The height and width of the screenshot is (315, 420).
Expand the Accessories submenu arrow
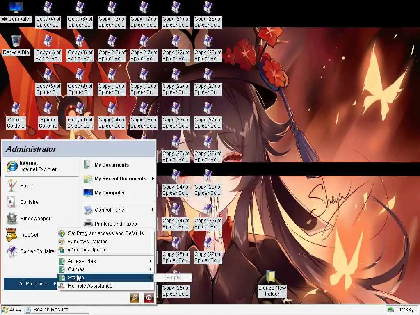(150, 261)
